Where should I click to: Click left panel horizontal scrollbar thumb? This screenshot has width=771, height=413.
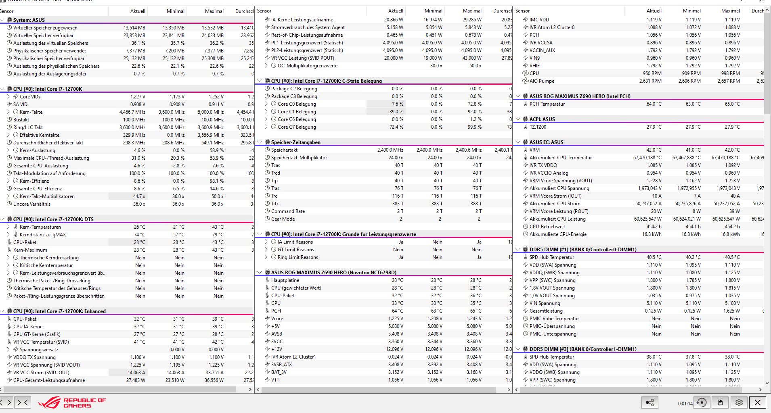coord(120,390)
